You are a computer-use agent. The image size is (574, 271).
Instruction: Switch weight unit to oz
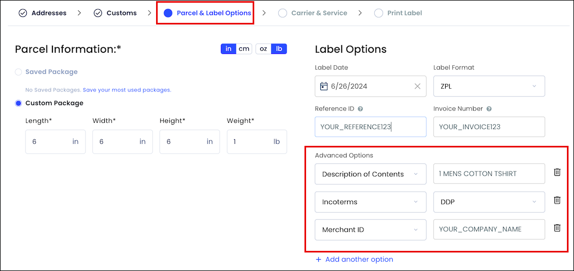click(263, 48)
